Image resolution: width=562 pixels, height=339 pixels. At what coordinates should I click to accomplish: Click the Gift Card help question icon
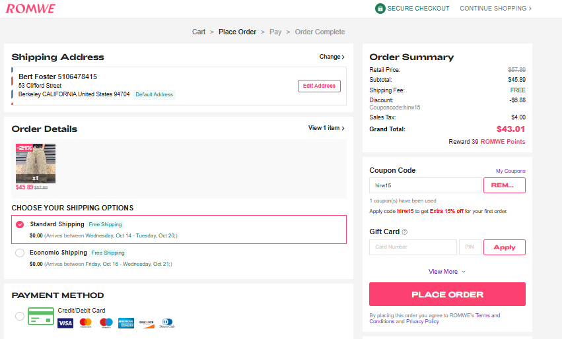(x=405, y=232)
